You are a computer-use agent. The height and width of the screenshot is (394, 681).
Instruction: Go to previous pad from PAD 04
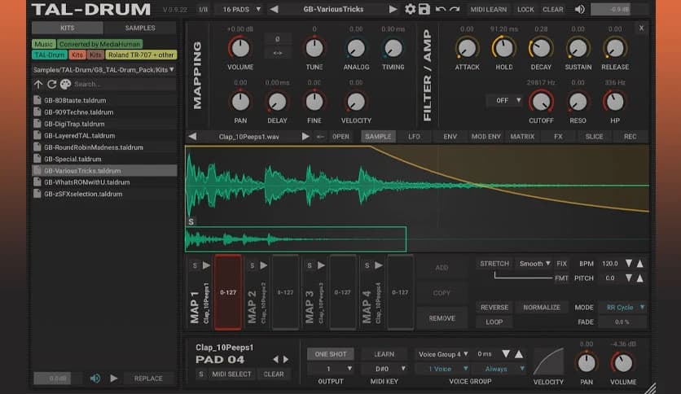coord(275,359)
